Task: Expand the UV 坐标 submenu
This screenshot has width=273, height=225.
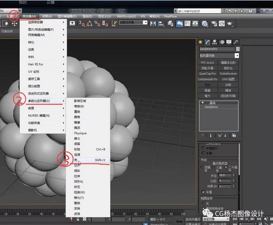Action: click(x=43, y=72)
